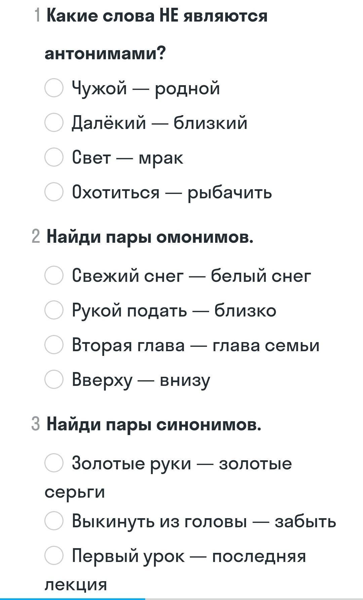The height and width of the screenshot is (600, 363).
Task: Select Первый урок — последняя лекция radio
Action: point(54,556)
